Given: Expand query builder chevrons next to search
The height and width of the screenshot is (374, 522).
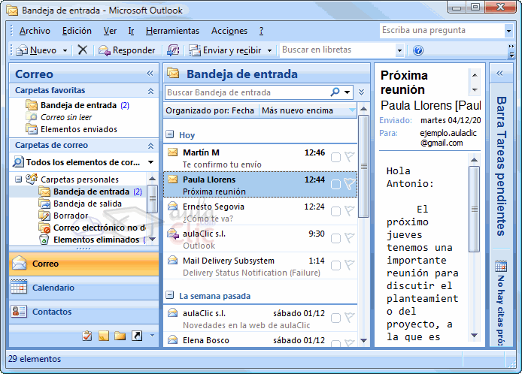Looking at the screenshot, I should click(x=362, y=92).
